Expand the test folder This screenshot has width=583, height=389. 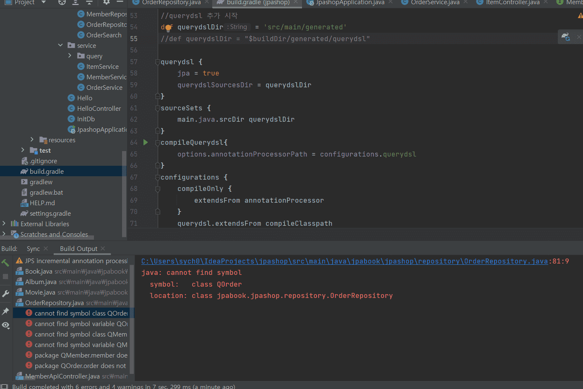pyautogui.click(x=23, y=150)
